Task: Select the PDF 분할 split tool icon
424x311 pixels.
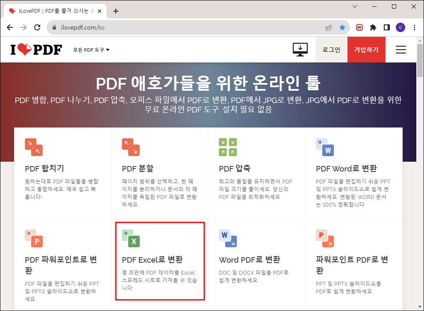Action: (131, 148)
